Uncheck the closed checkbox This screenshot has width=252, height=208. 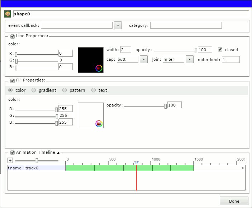click(220, 49)
